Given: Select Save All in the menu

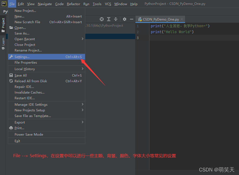Looking at the screenshot, I should click(21, 76).
